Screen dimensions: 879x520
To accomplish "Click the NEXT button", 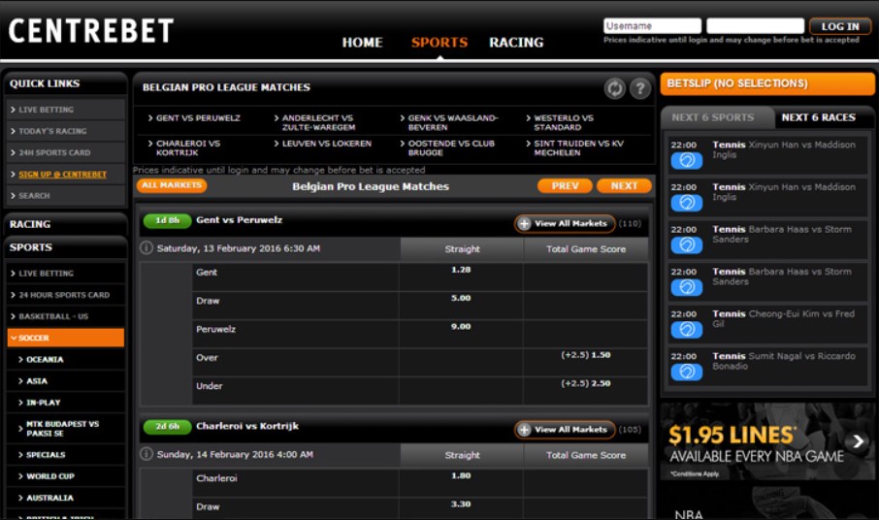I will click(624, 186).
